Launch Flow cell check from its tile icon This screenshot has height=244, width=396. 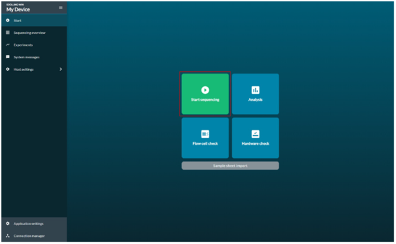tap(205, 134)
